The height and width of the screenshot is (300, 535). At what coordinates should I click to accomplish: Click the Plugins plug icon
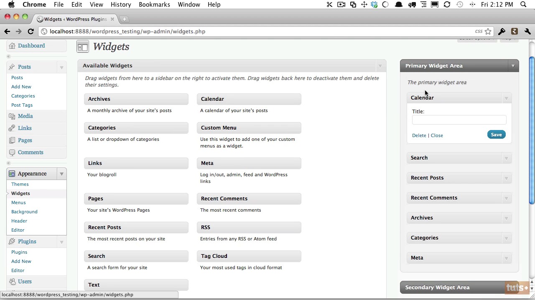pos(12,241)
